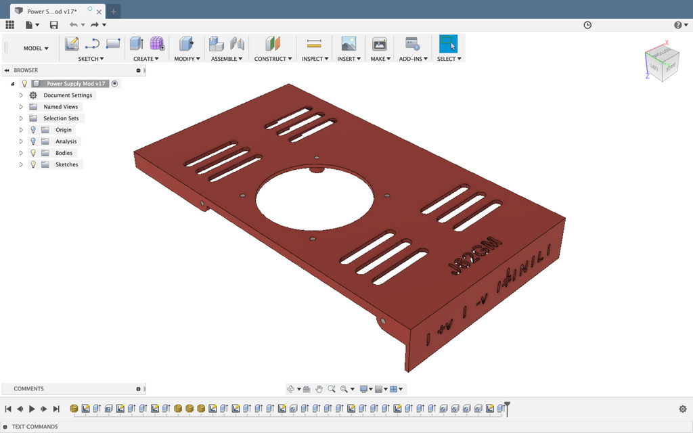Select the Measure tool
This screenshot has width=693, height=433.
(x=314, y=44)
